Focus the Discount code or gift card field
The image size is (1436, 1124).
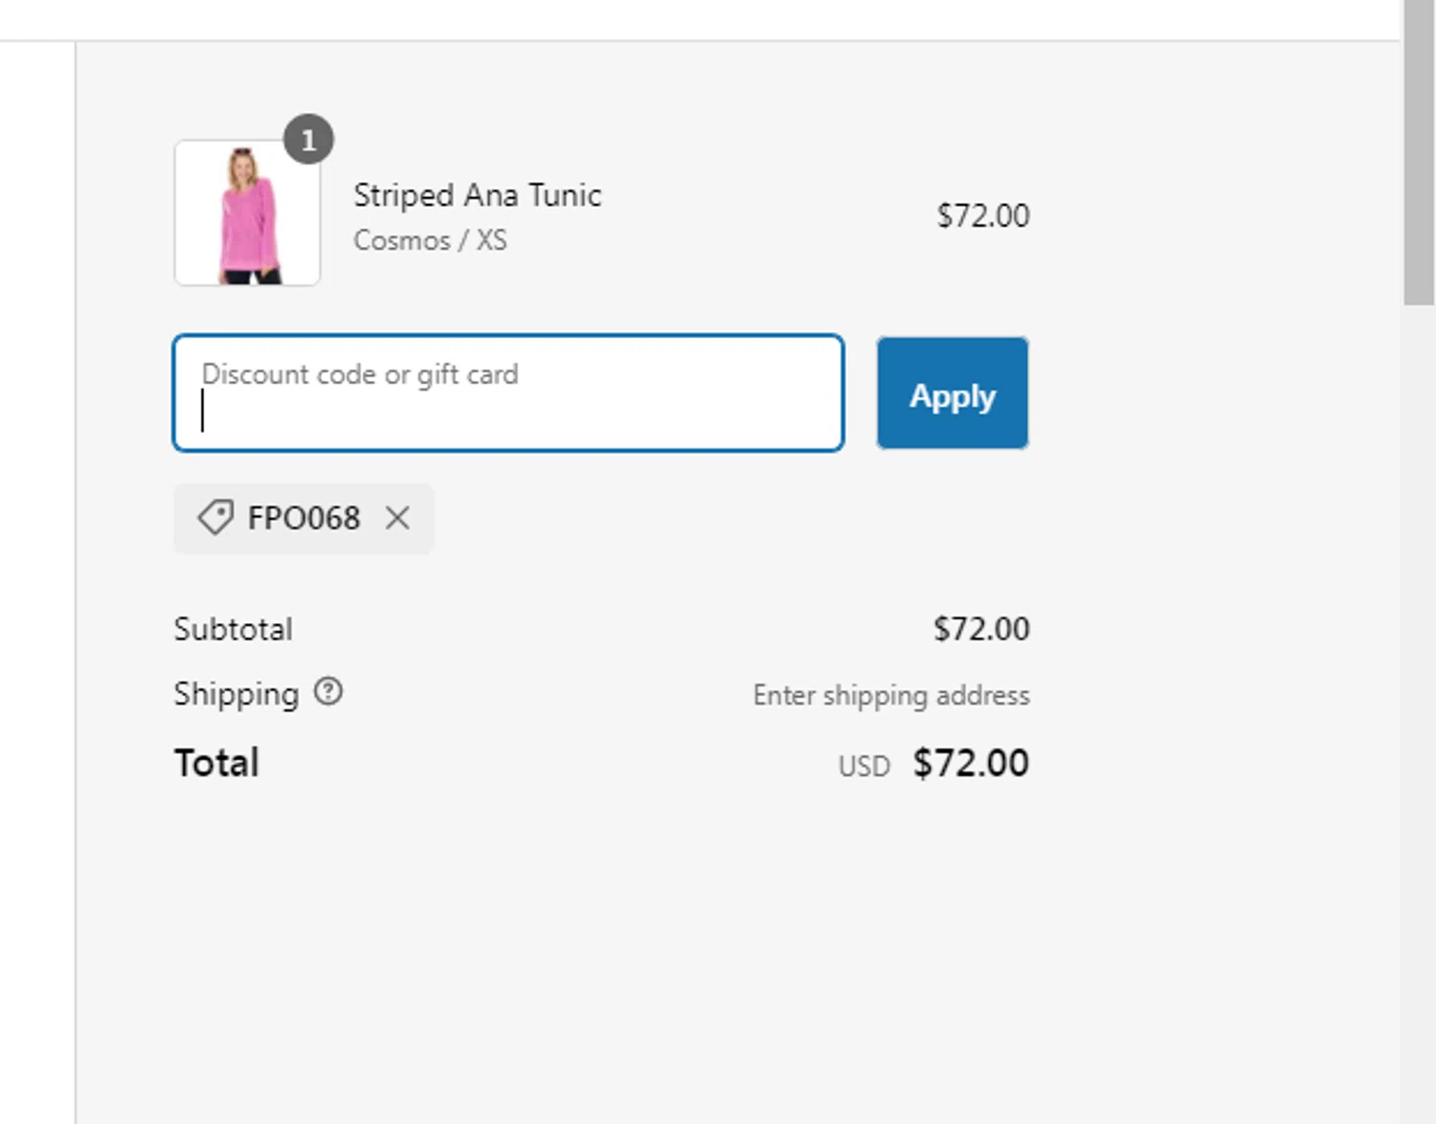click(507, 393)
